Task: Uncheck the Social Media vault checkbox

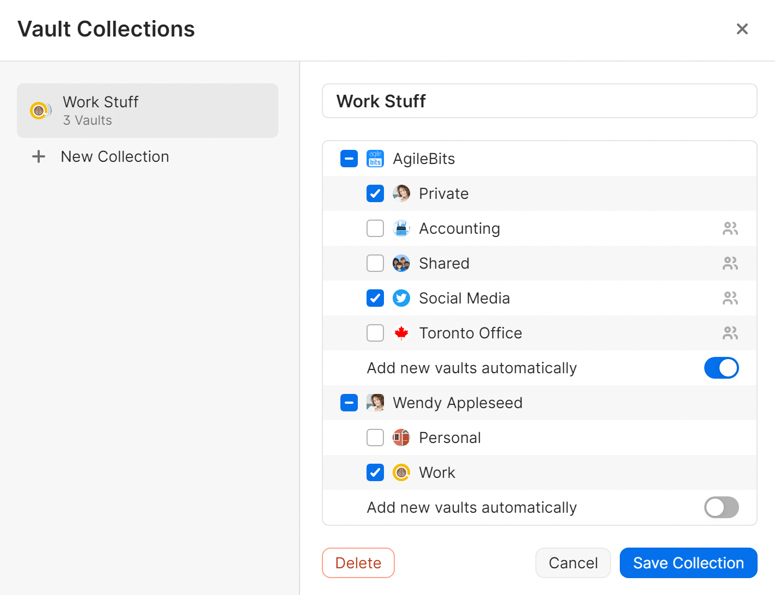Action: pos(375,298)
